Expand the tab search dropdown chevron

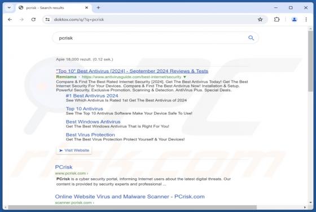point(9,8)
